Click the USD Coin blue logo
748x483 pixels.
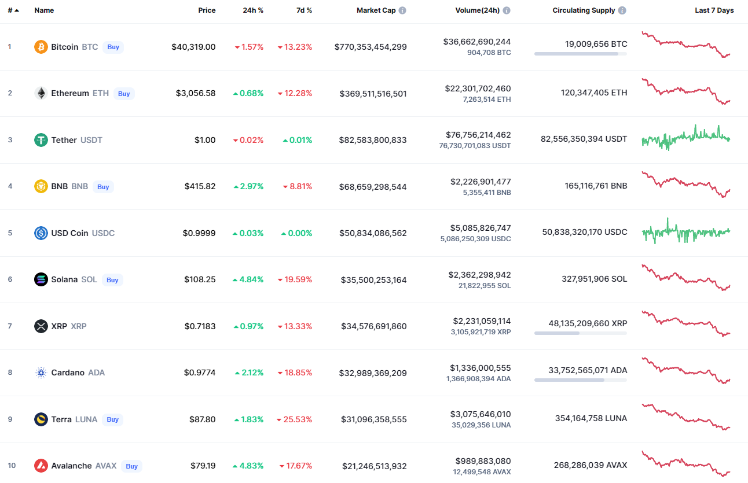pos(41,233)
